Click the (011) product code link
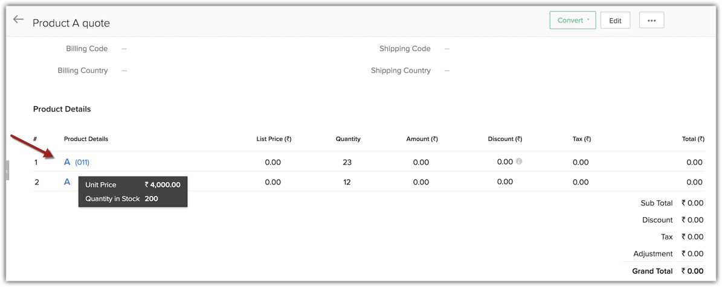Viewport: 722px width, 287px height. pyautogui.click(x=82, y=162)
